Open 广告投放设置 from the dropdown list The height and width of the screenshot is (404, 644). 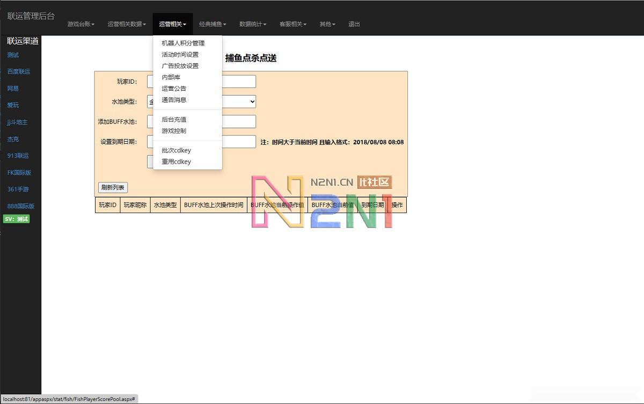tap(180, 66)
